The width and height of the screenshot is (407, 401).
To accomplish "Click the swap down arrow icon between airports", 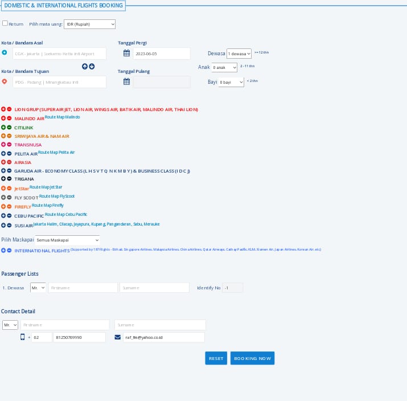I will tap(92, 67).
